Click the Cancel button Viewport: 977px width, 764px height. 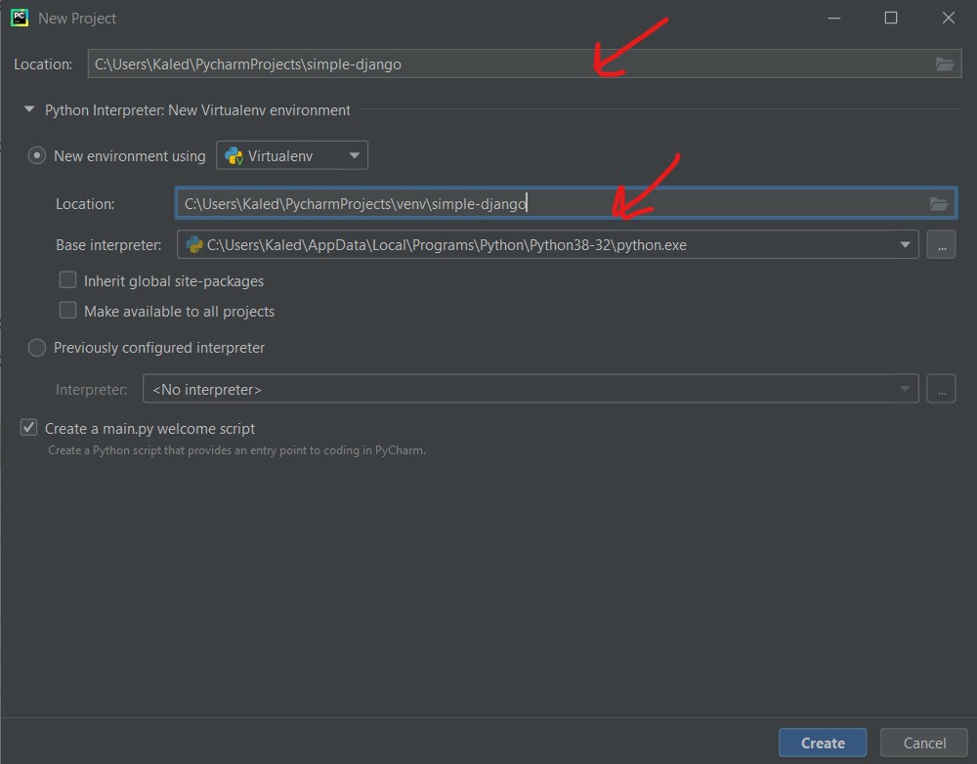click(x=924, y=743)
